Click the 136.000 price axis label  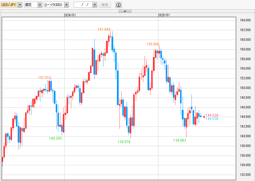click(x=245, y=156)
